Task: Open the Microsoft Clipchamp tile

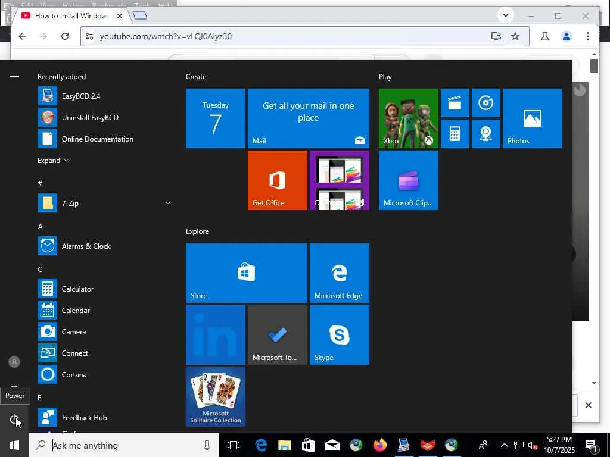Action: coord(409,180)
